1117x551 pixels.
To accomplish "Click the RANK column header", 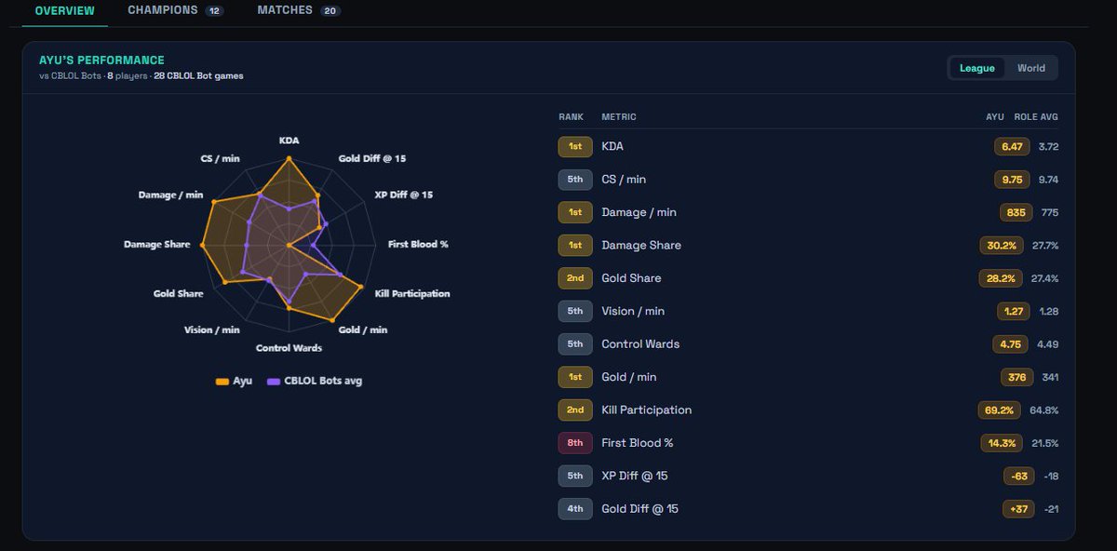I will click(571, 117).
